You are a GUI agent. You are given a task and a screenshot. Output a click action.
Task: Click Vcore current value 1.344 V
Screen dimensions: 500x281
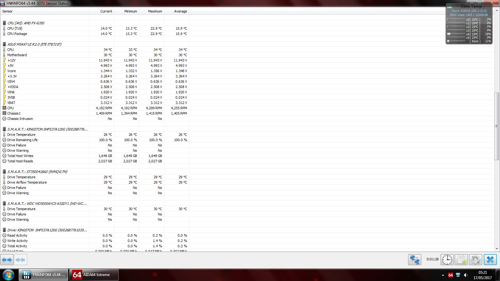pyautogui.click(x=106, y=71)
